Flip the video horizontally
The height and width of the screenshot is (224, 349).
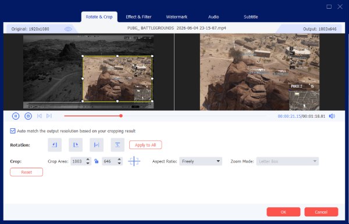97,144
